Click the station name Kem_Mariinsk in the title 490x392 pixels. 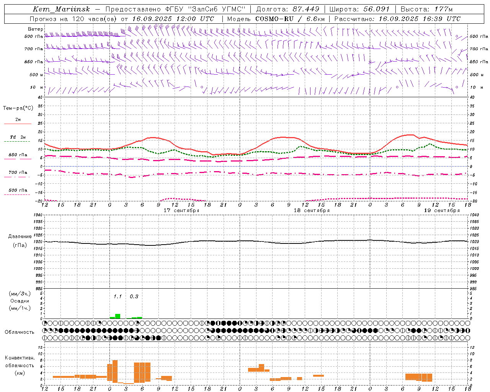[x=61, y=9]
